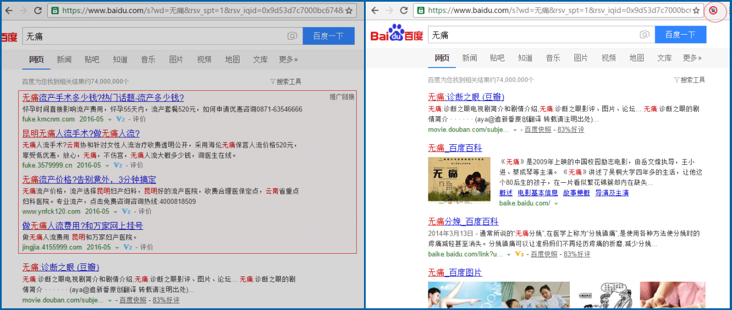Switch to the 音乐 tab in the right window
The width and height of the screenshot is (732, 310).
click(553, 58)
